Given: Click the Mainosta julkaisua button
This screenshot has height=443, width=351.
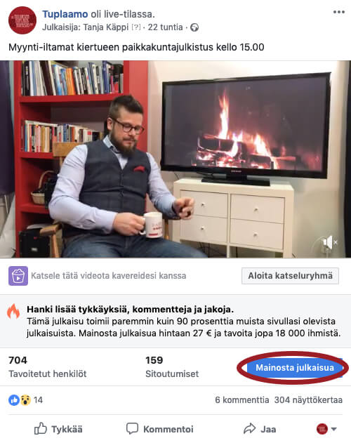Looking at the screenshot, I should pos(294,368).
